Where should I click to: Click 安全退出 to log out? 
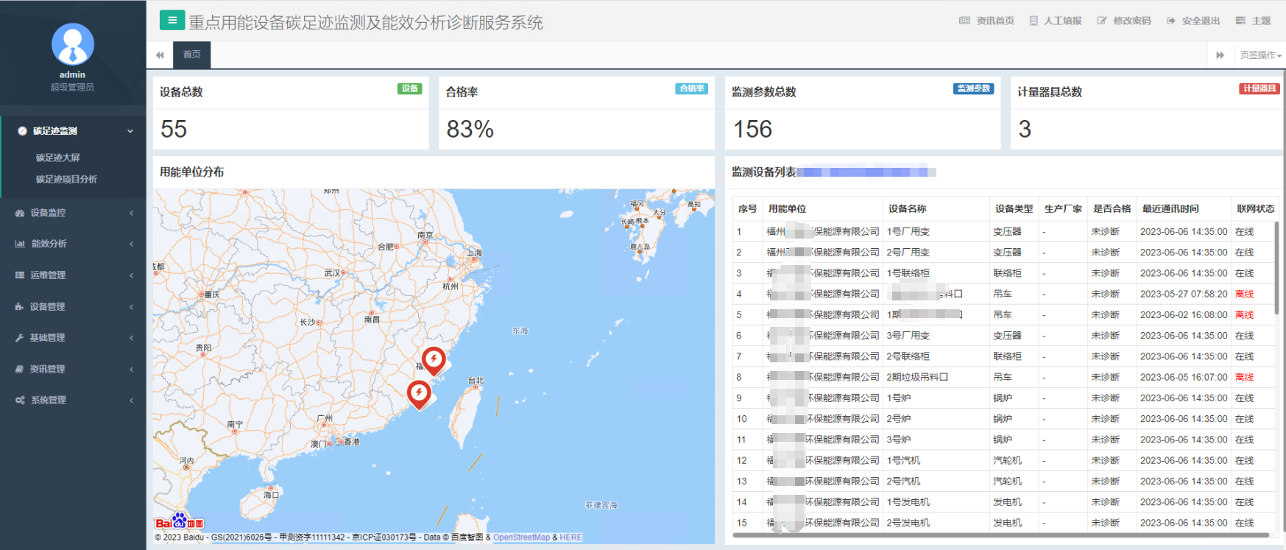click(x=1193, y=21)
